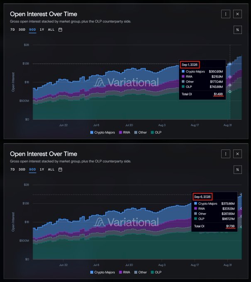Click the $1.49B Total OI value
The image size is (251, 282).
(x=218, y=94)
